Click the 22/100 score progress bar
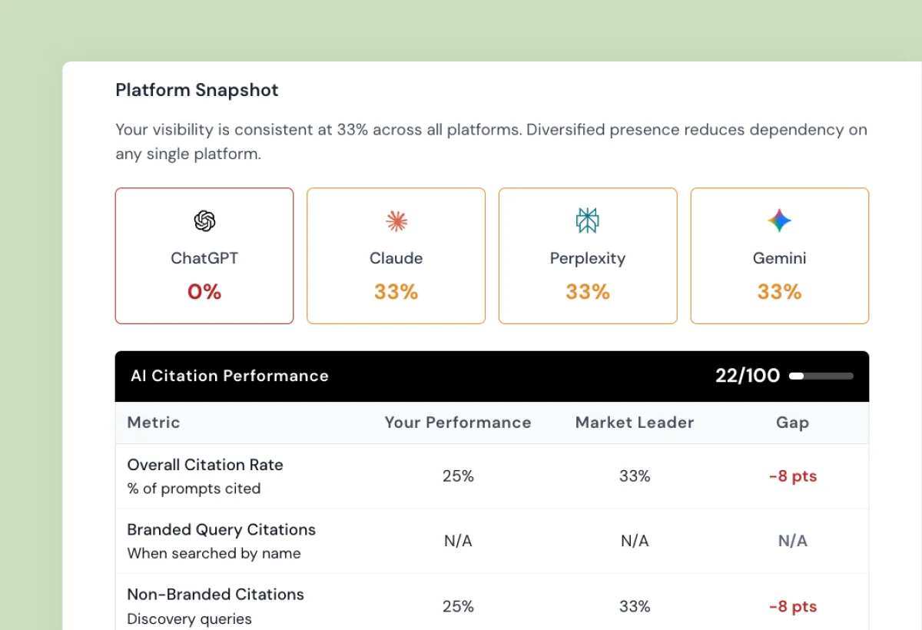Image resolution: width=922 pixels, height=630 pixels. [x=821, y=376]
